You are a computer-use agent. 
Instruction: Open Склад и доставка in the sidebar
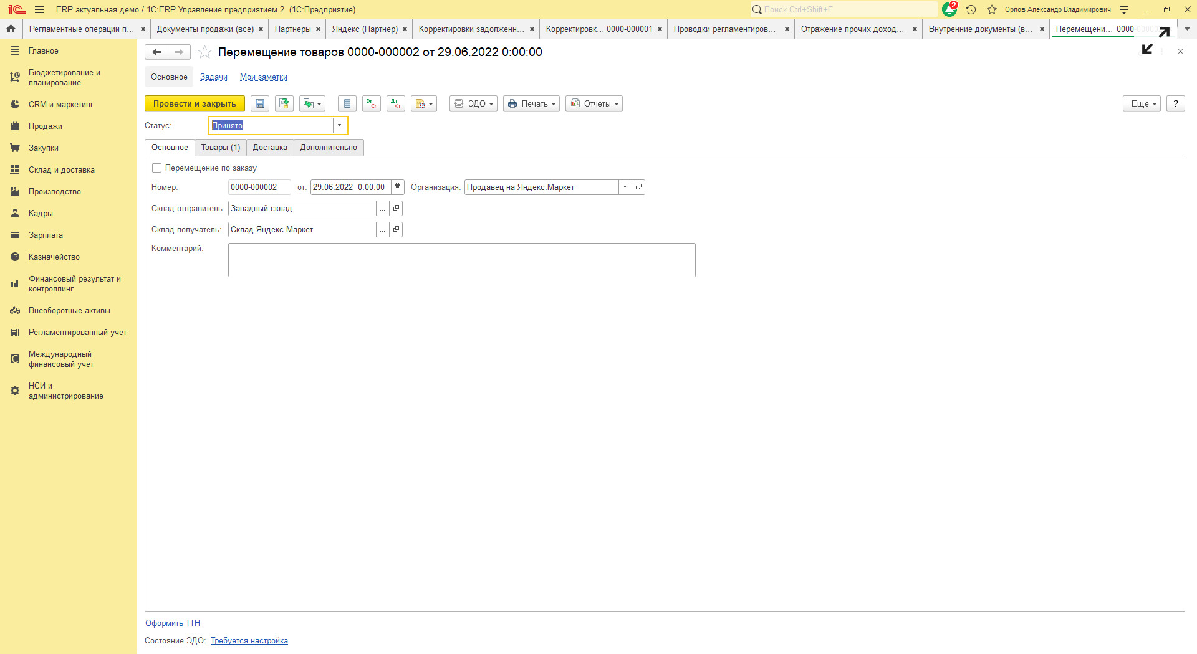click(61, 170)
